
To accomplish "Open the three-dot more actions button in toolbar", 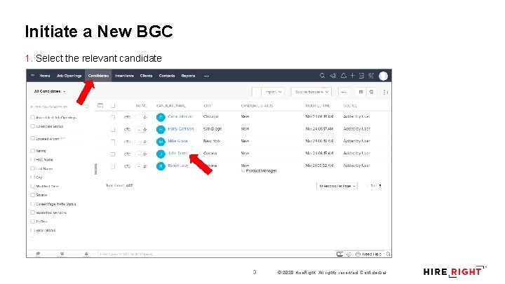I will (344, 92).
